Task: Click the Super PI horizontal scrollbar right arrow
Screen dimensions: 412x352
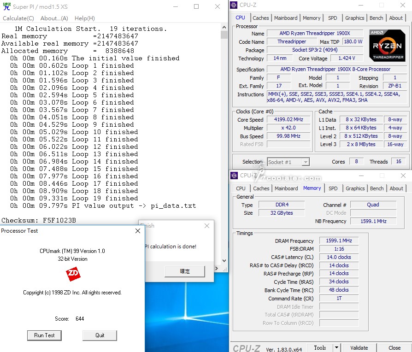Action: [x=217, y=268]
